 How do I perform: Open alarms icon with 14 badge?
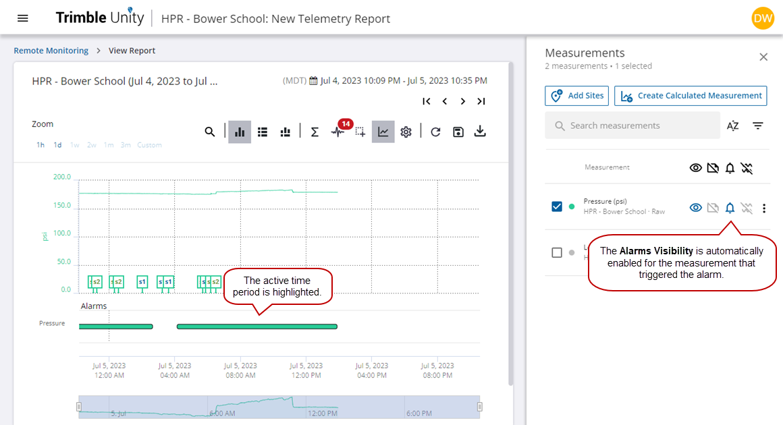(x=339, y=131)
